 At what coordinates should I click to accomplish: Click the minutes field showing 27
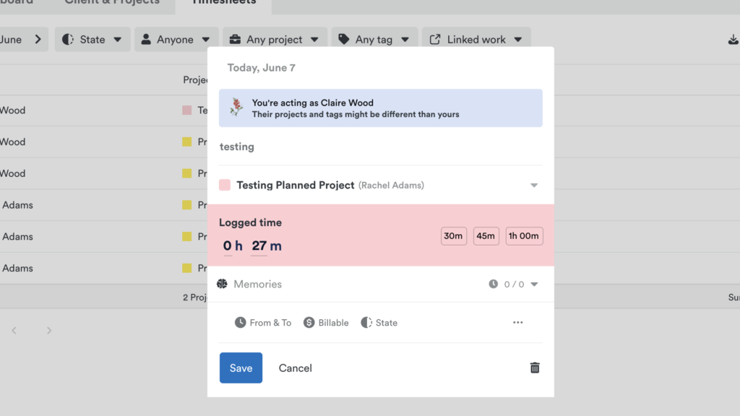click(259, 246)
